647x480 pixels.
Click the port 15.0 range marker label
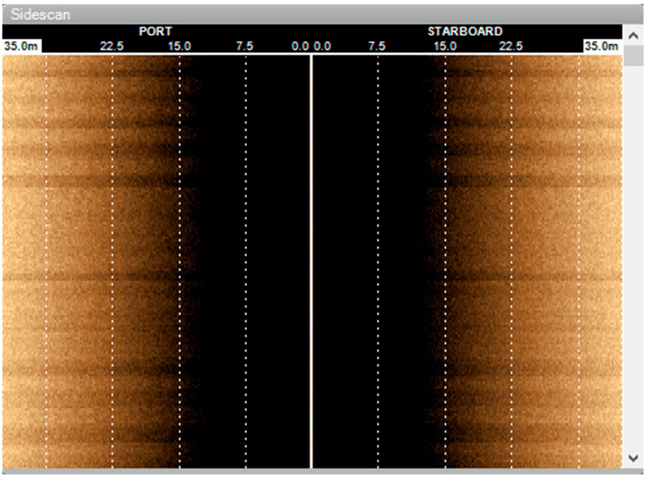[180, 46]
